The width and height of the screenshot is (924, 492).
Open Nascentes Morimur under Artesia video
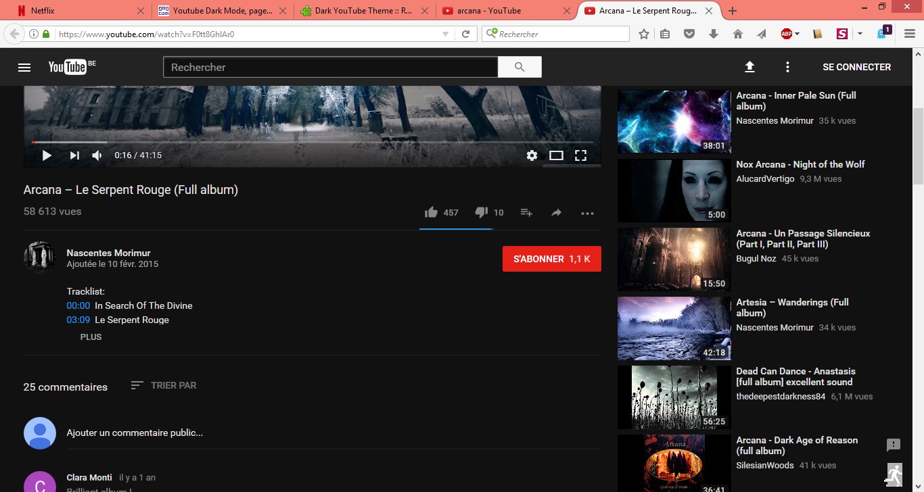(775, 328)
